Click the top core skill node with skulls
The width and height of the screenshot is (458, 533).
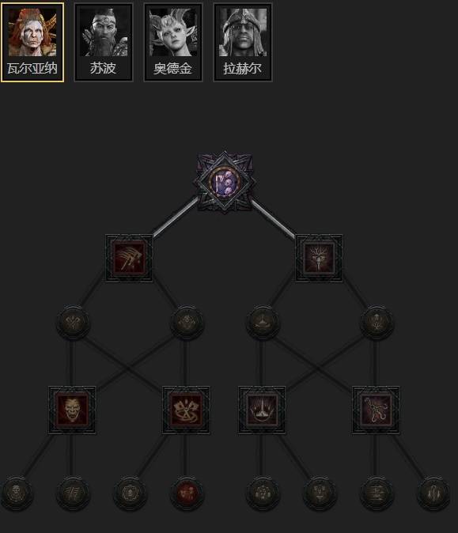point(225,182)
